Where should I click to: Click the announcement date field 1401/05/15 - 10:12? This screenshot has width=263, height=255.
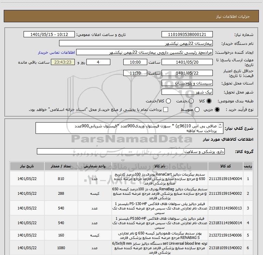click(x=49, y=35)
